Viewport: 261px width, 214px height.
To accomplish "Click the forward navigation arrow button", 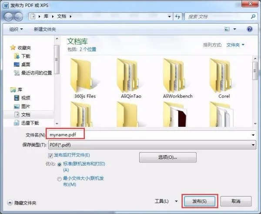I will (x=18, y=17).
